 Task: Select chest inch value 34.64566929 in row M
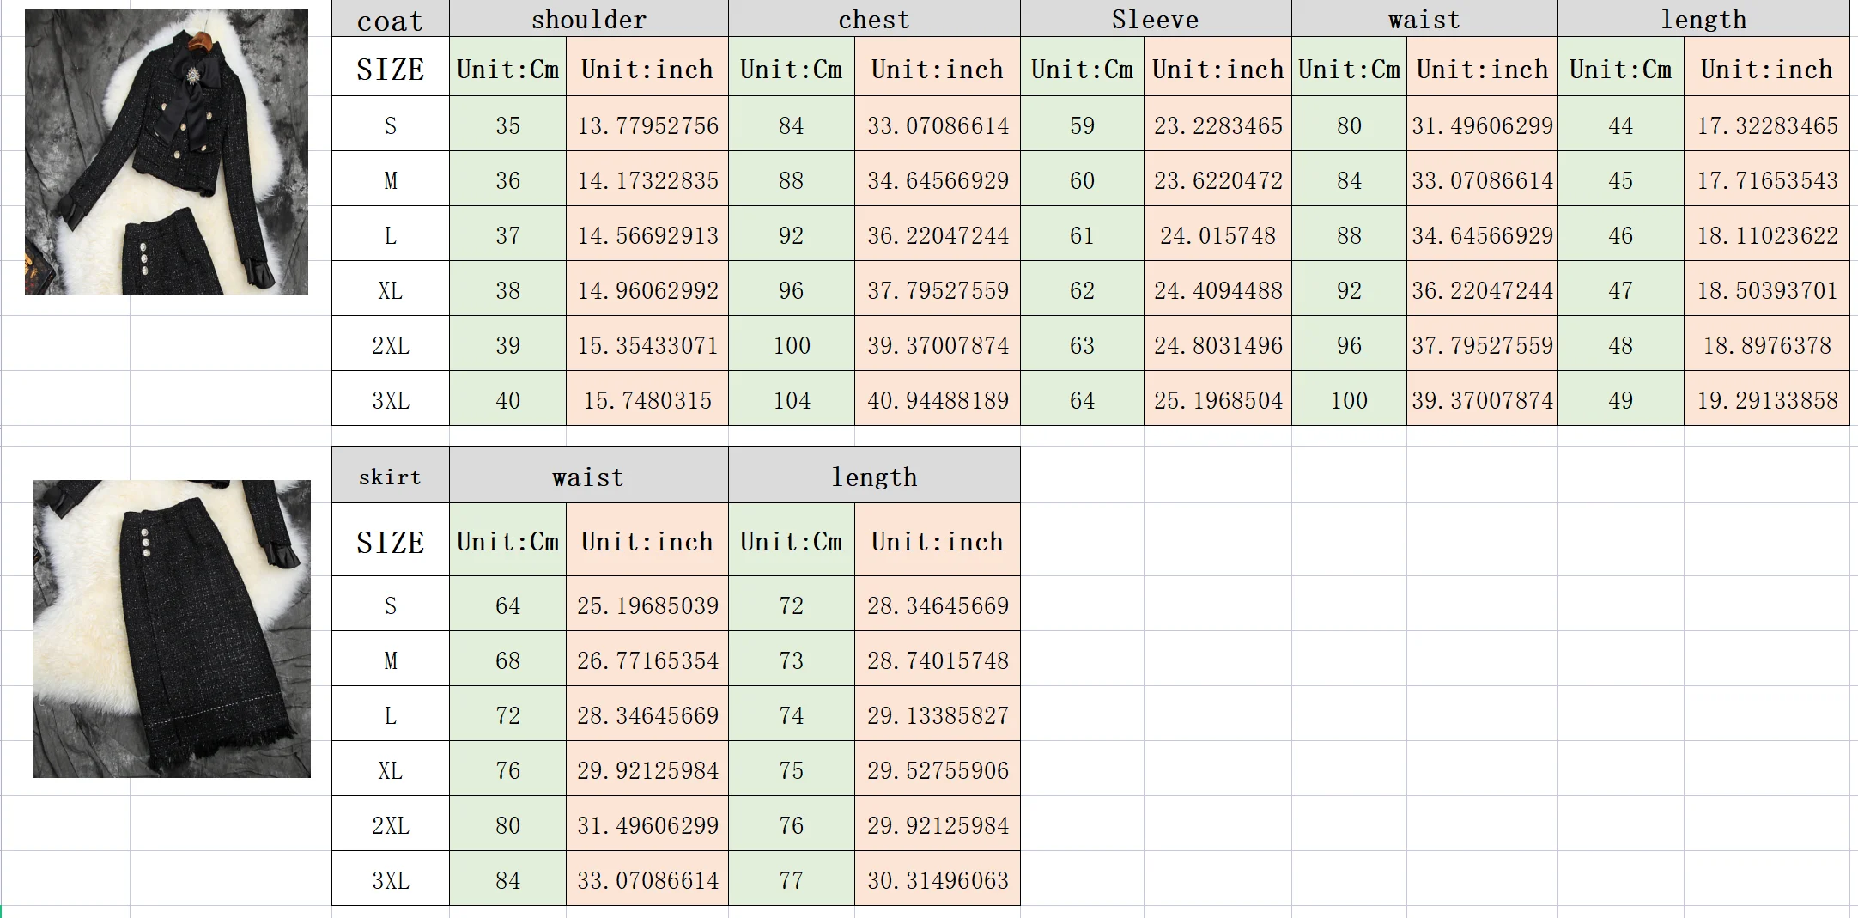(938, 179)
